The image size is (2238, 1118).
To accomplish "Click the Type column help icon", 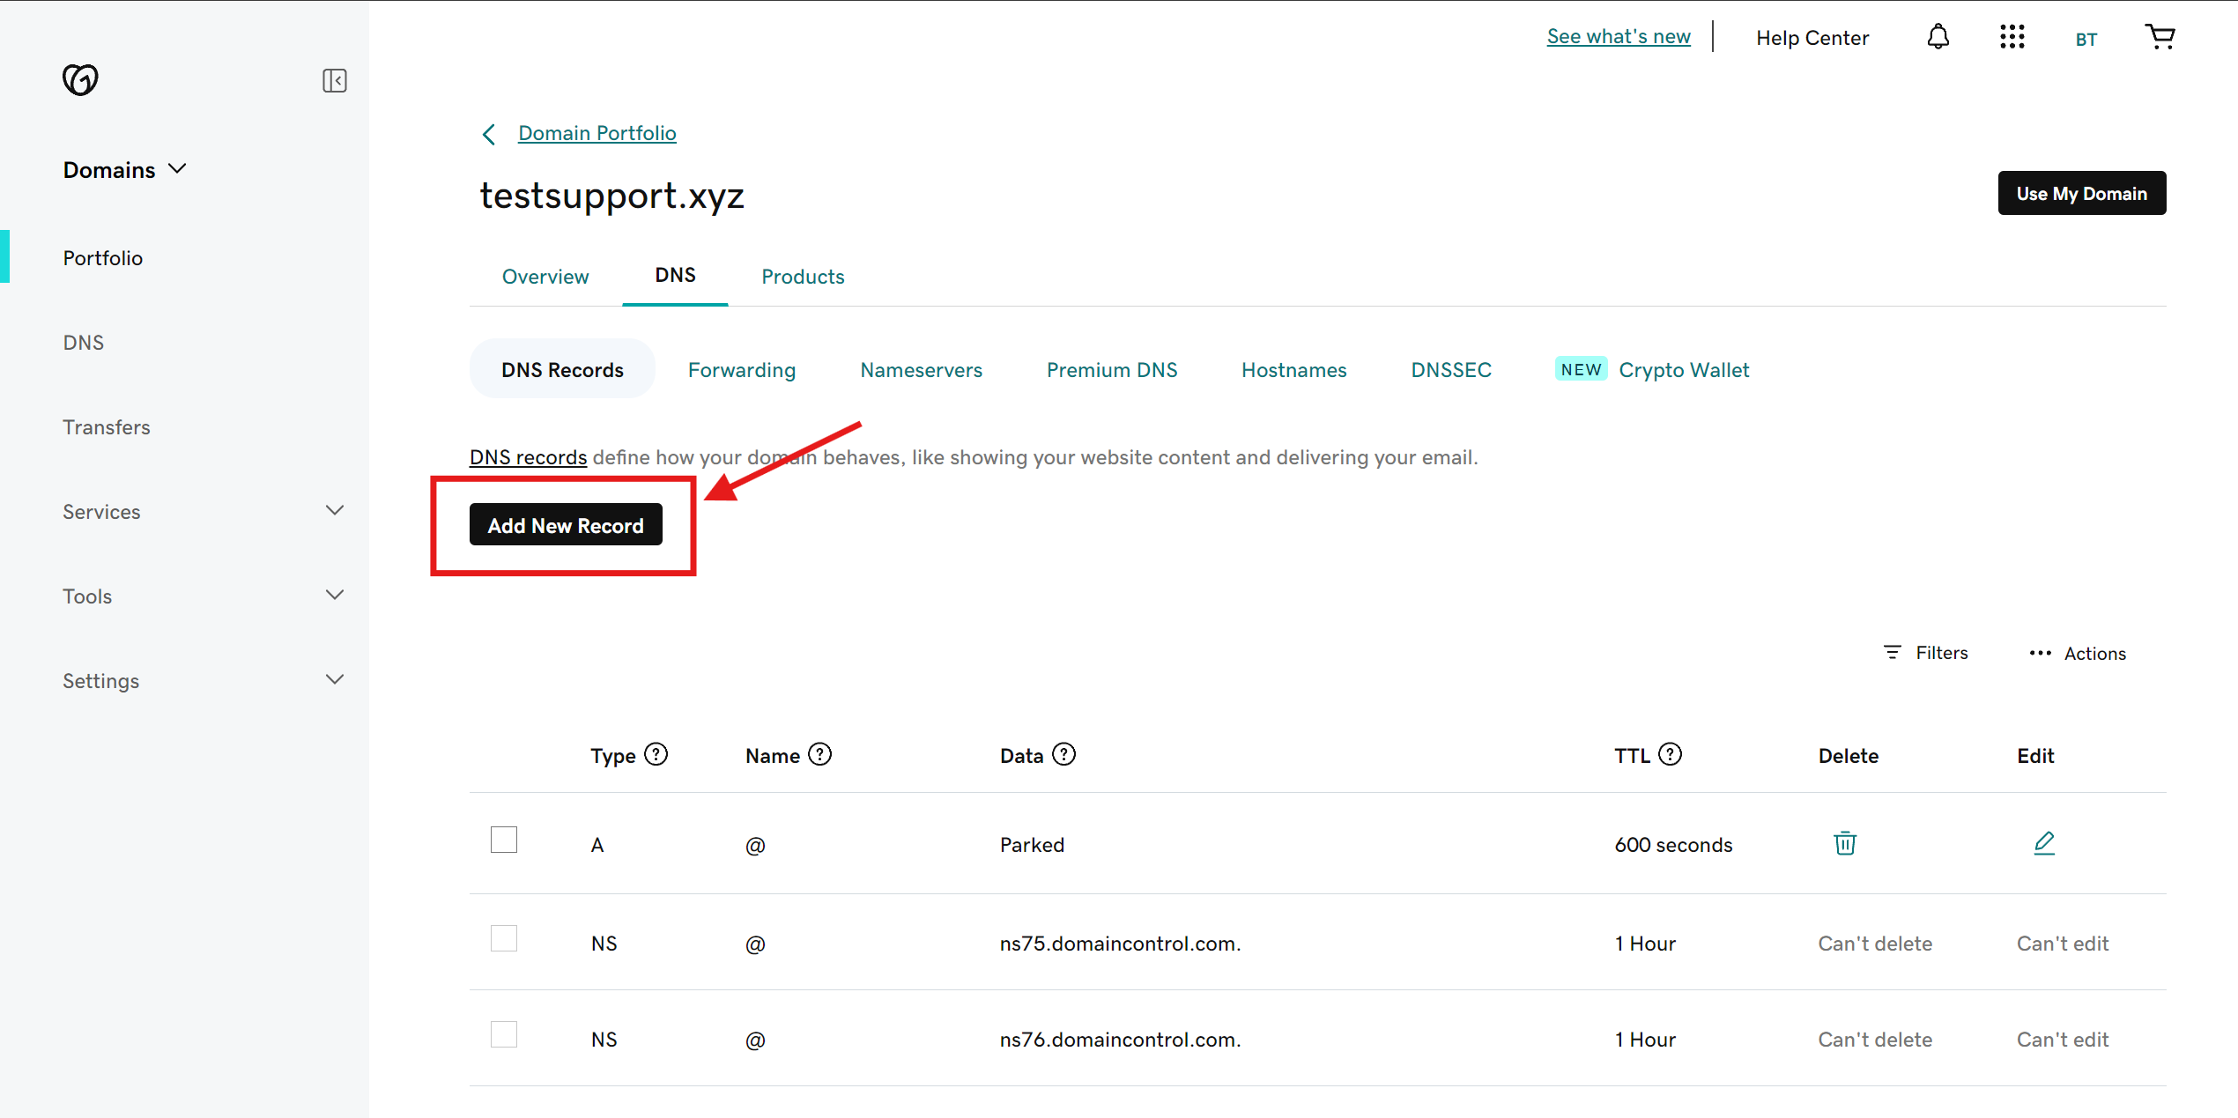I will coord(656,755).
